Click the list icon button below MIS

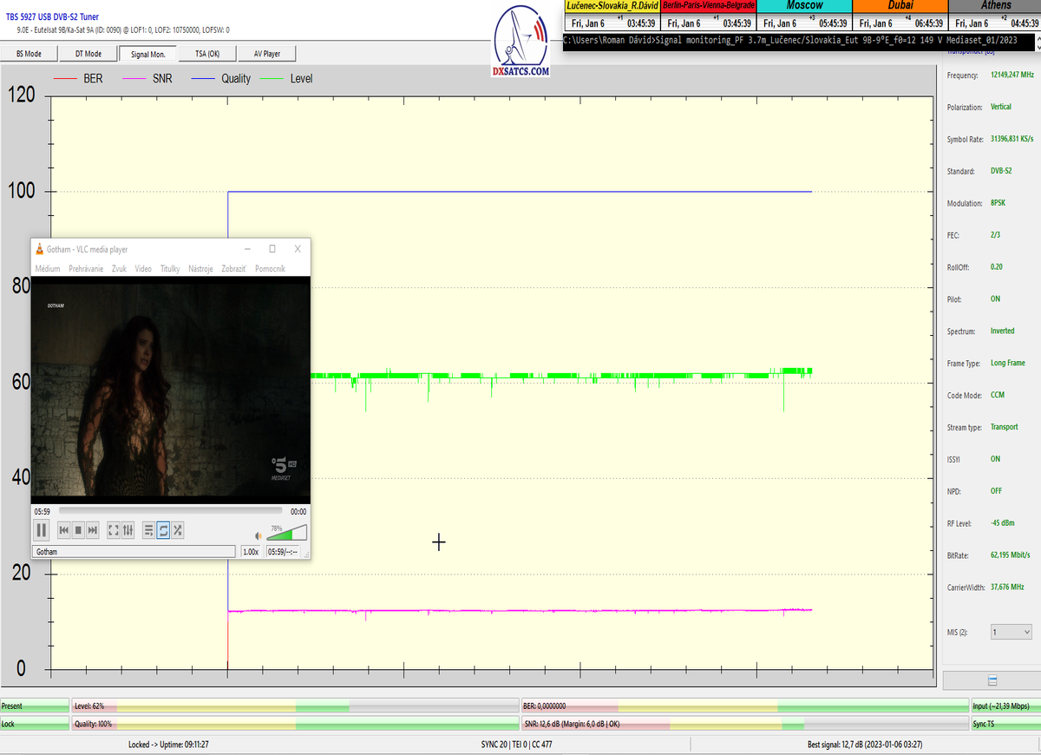992,681
